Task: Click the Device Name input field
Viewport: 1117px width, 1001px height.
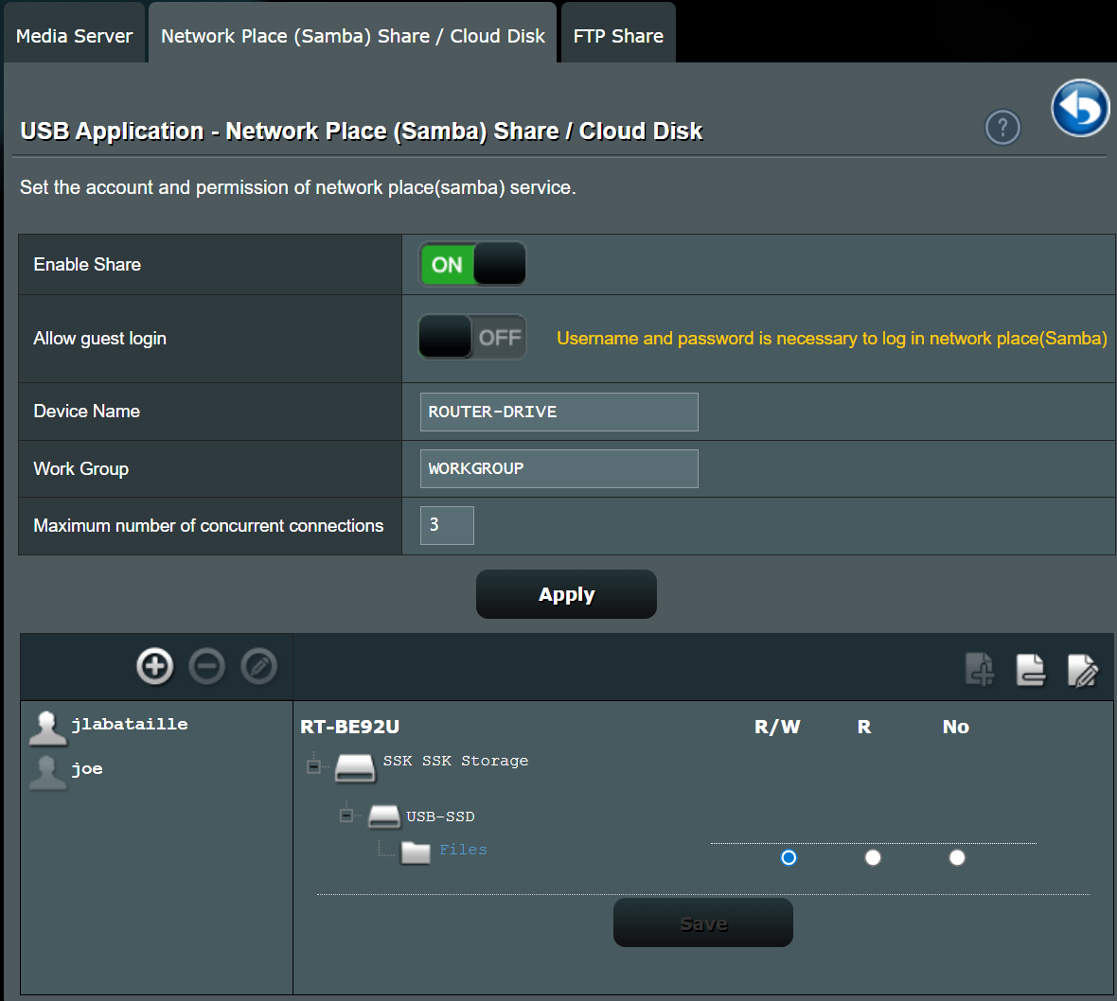Action: coord(559,412)
